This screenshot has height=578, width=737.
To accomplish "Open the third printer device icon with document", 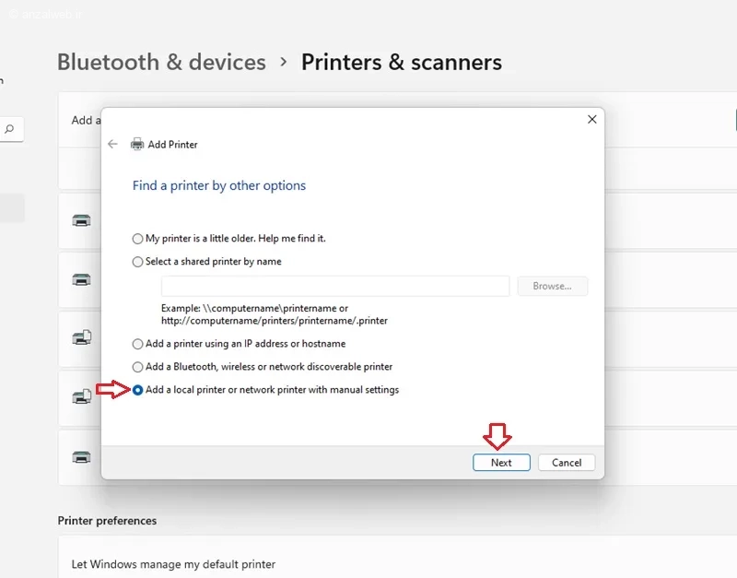I will tap(82, 337).
